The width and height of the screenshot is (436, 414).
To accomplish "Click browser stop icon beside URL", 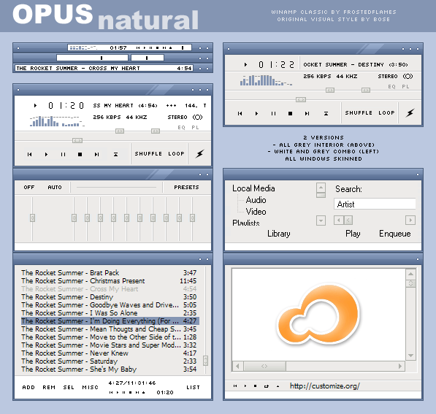I will (256, 386).
